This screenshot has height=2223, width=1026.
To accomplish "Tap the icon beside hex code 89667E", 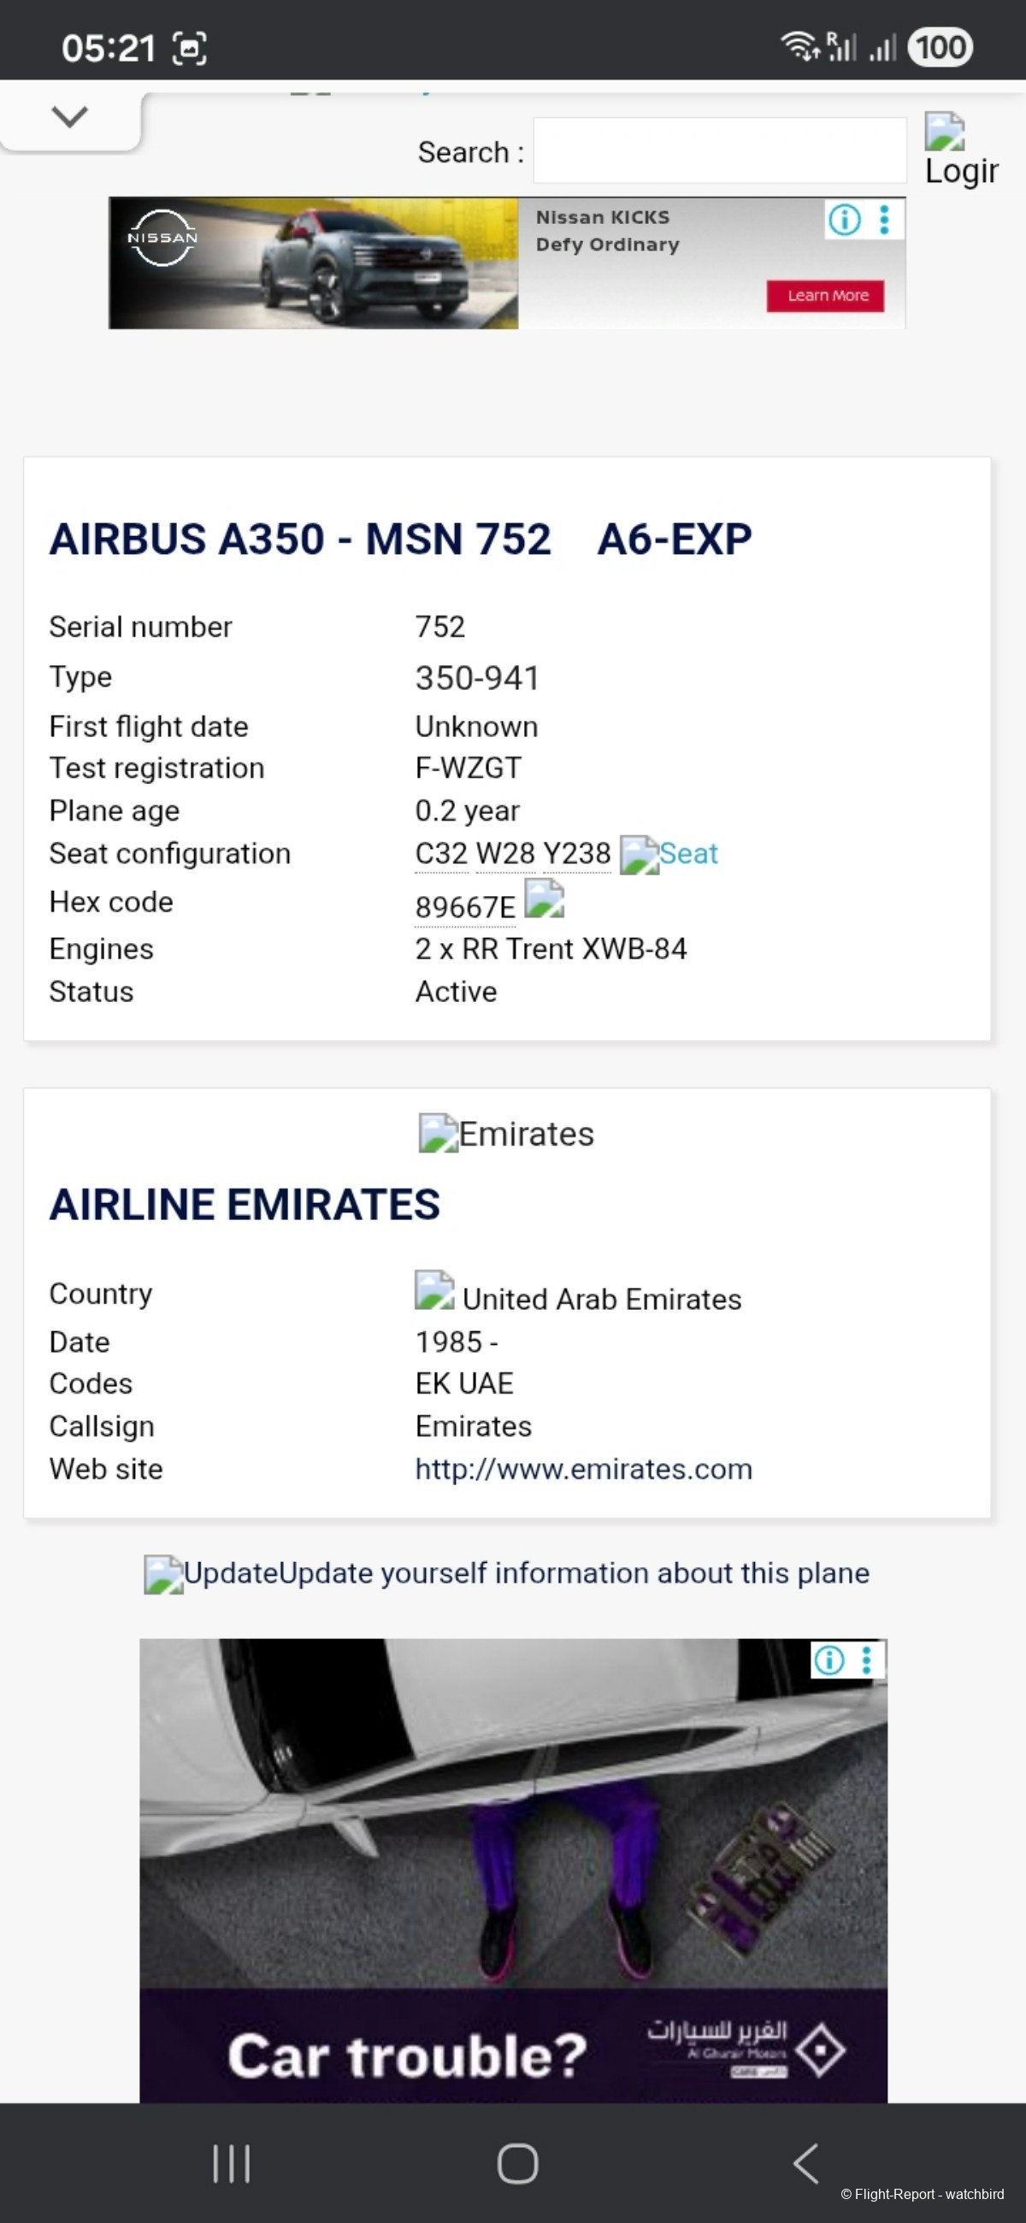I will (545, 899).
